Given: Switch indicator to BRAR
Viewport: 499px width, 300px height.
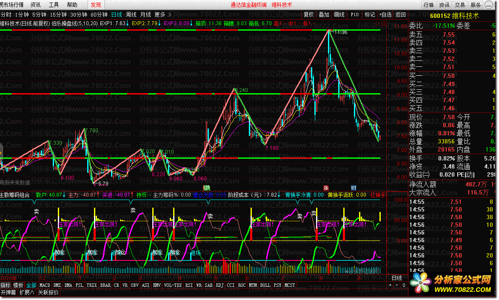Looking at the screenshot, I should (x=106, y=285).
